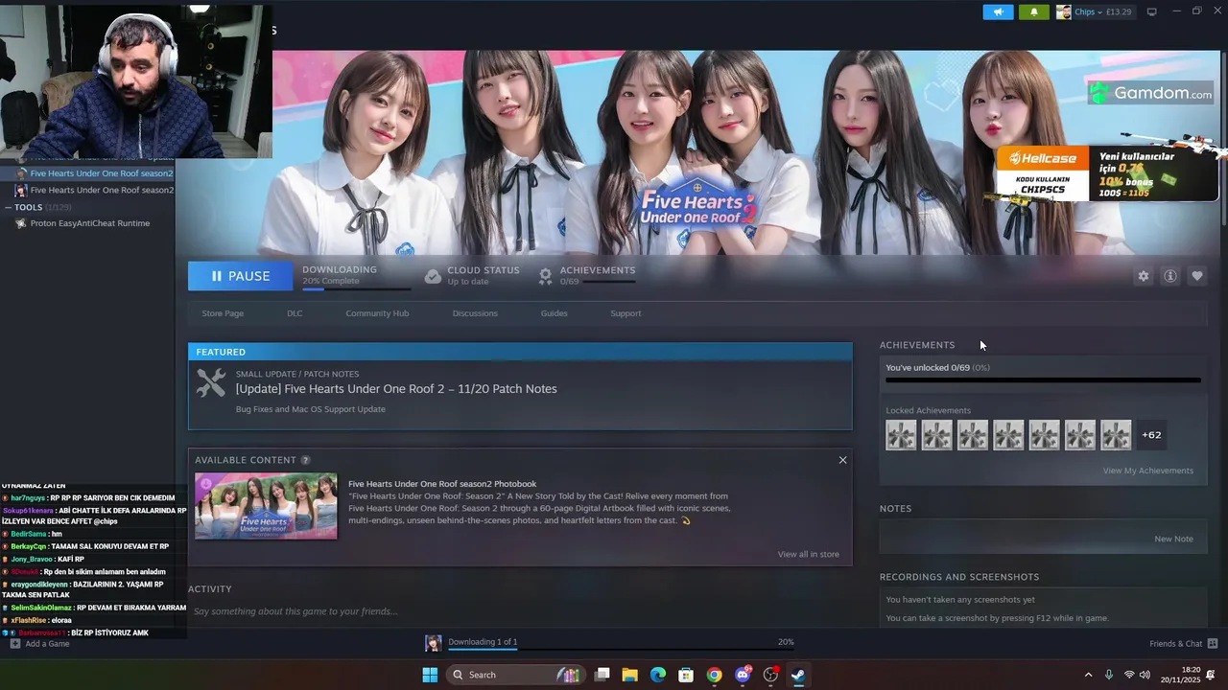1228x690 pixels.
Task: Expand the +62 locked achievements
Action: [x=1151, y=435]
